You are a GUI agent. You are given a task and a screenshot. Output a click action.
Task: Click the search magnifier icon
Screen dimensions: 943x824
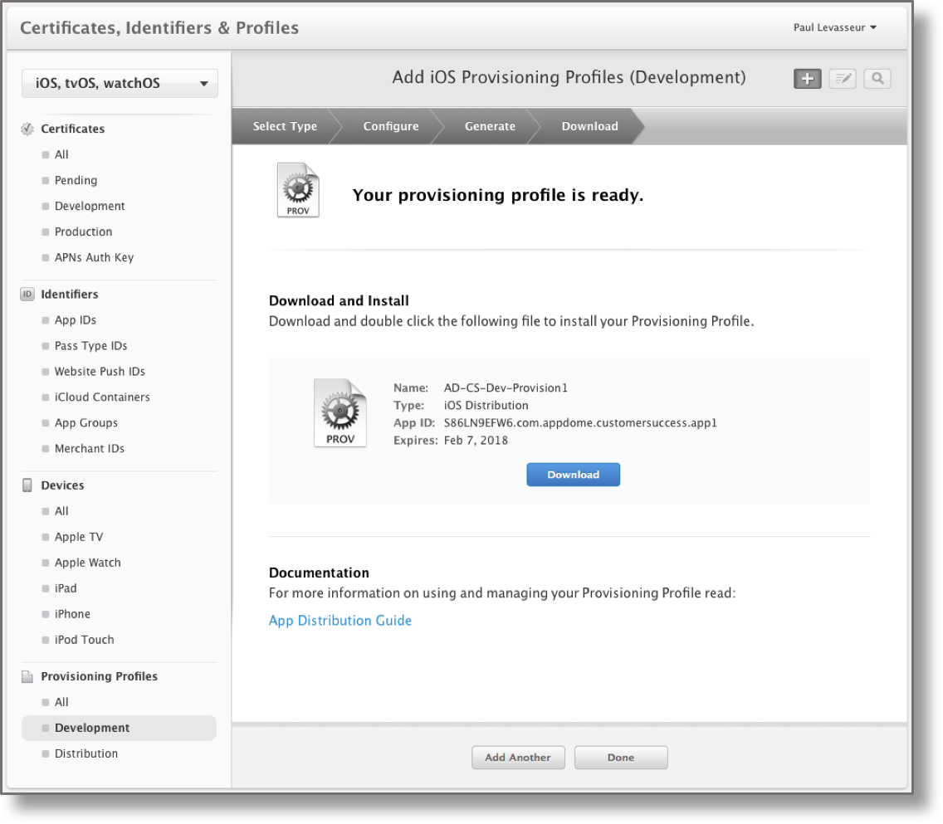click(877, 79)
